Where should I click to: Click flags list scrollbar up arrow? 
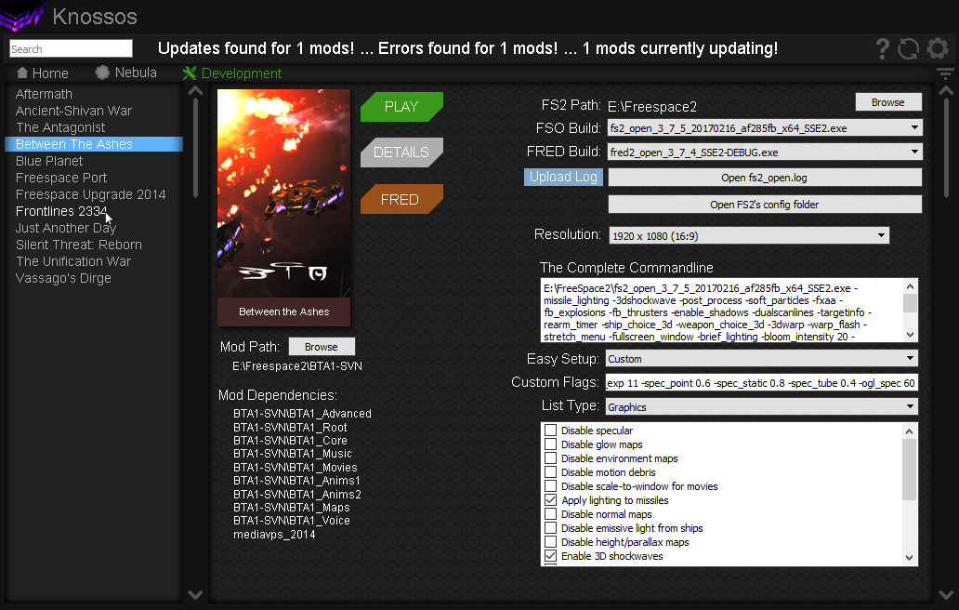tap(910, 431)
